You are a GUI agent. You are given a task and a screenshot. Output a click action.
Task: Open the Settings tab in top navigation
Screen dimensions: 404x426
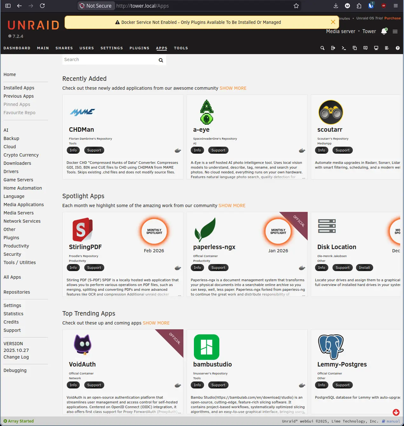[x=112, y=48]
